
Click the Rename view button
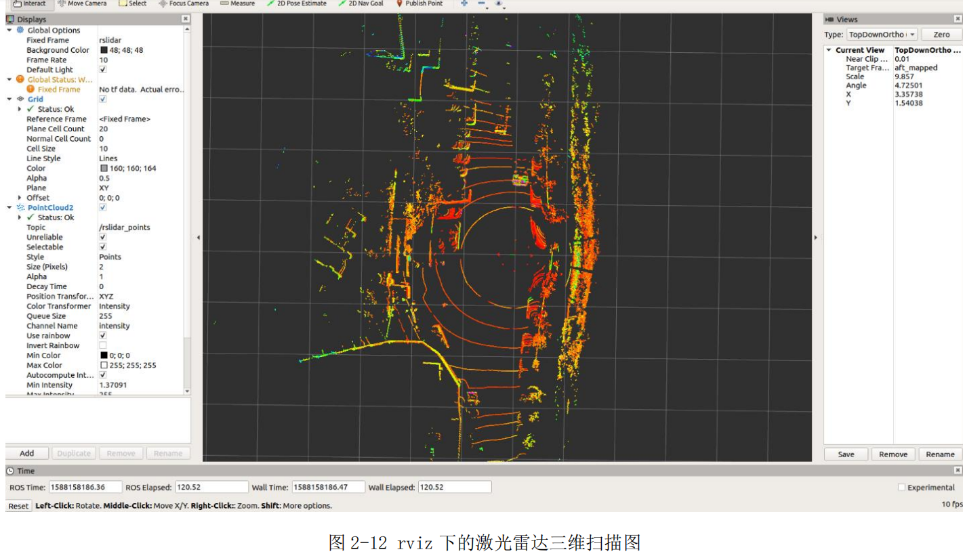(x=940, y=454)
